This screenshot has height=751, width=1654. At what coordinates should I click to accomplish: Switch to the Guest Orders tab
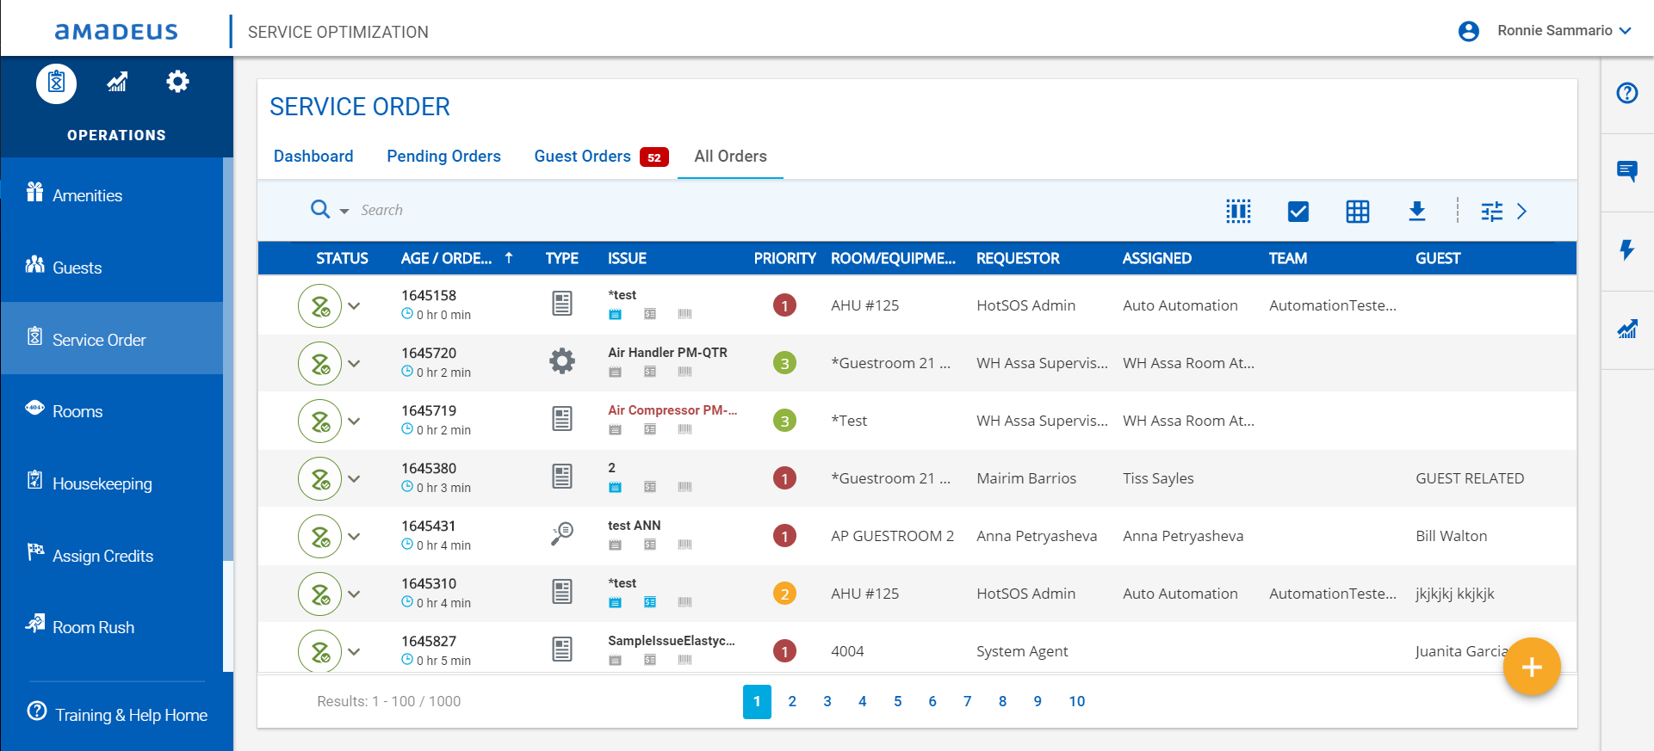point(582,156)
